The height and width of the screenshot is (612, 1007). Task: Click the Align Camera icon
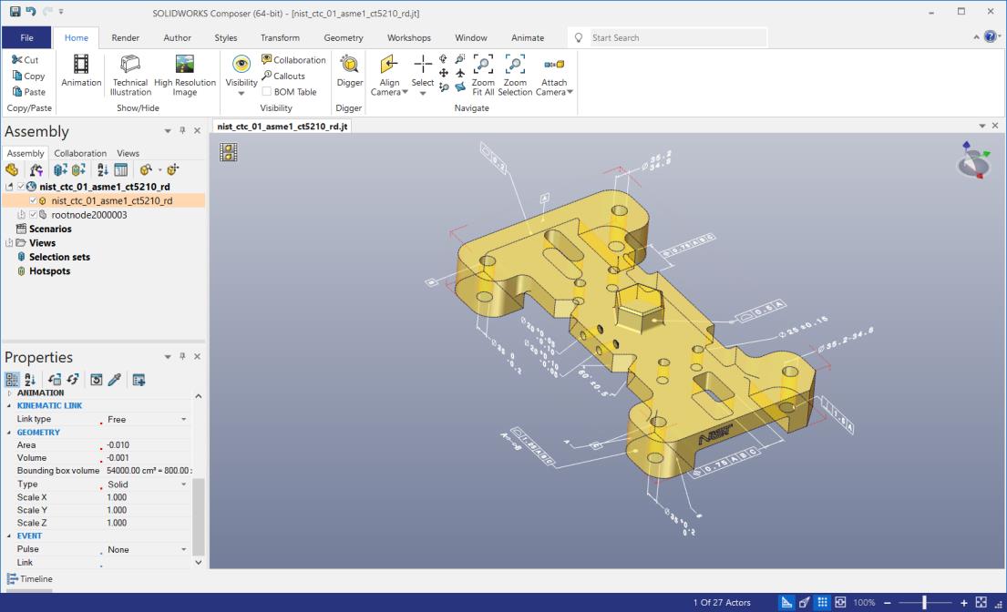click(388, 64)
